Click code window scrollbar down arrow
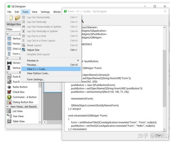 pyautogui.click(x=164, y=129)
